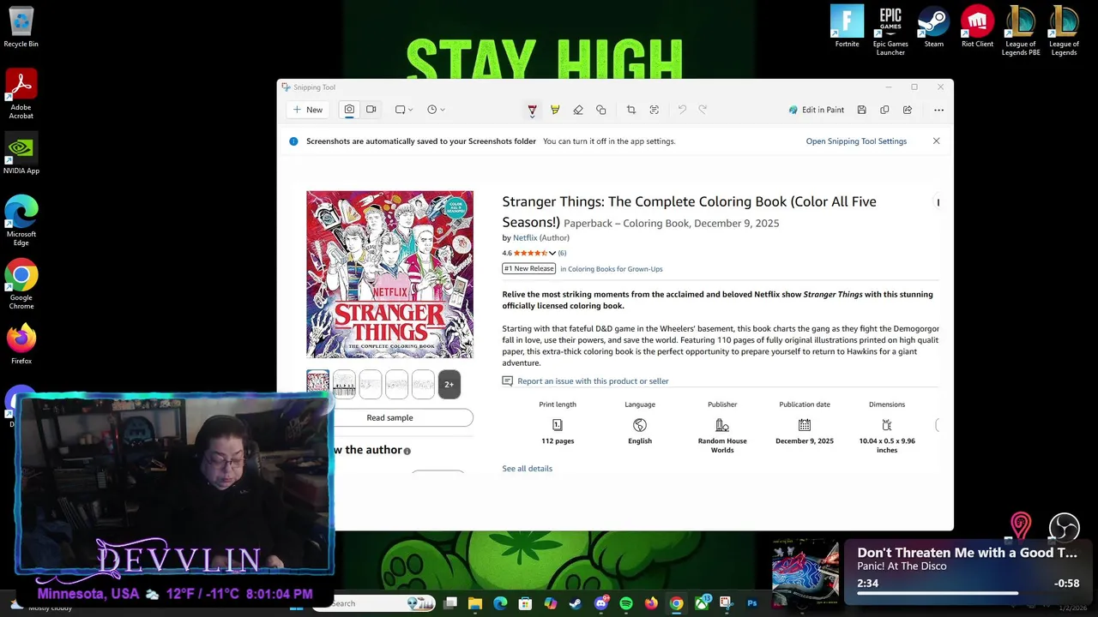Select the Image crop tool
Image resolution: width=1098 pixels, height=617 pixels.
(x=630, y=110)
